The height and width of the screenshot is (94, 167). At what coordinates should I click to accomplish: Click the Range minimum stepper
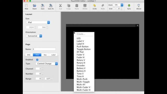pos(43,79)
